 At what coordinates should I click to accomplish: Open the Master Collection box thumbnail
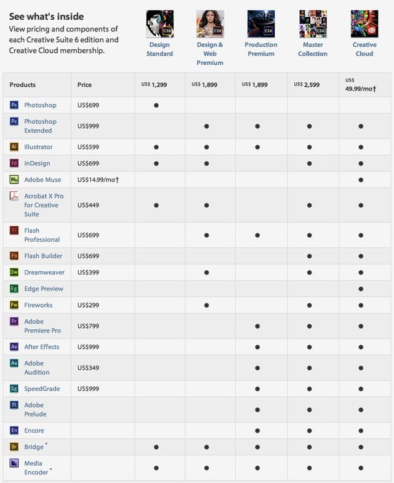[x=313, y=24]
